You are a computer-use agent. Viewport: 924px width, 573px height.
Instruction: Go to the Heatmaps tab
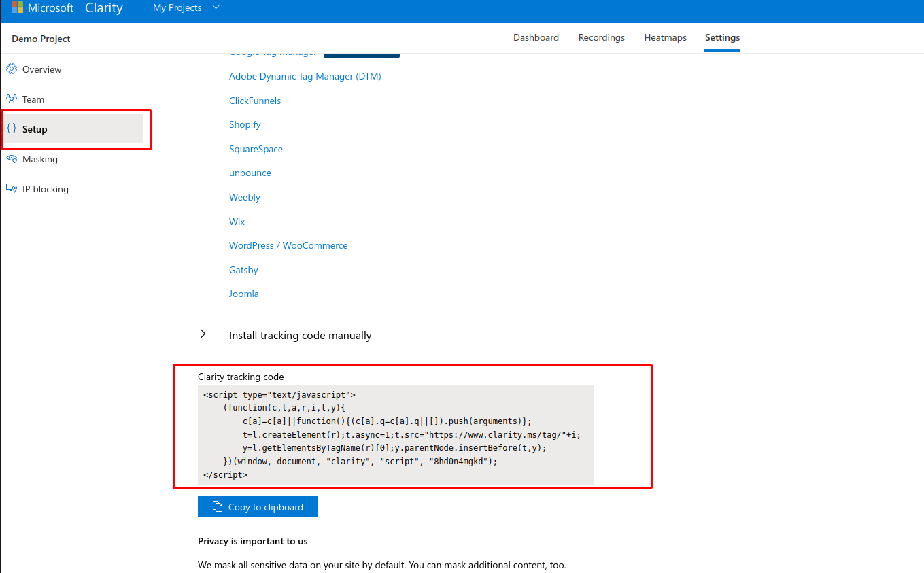click(665, 38)
